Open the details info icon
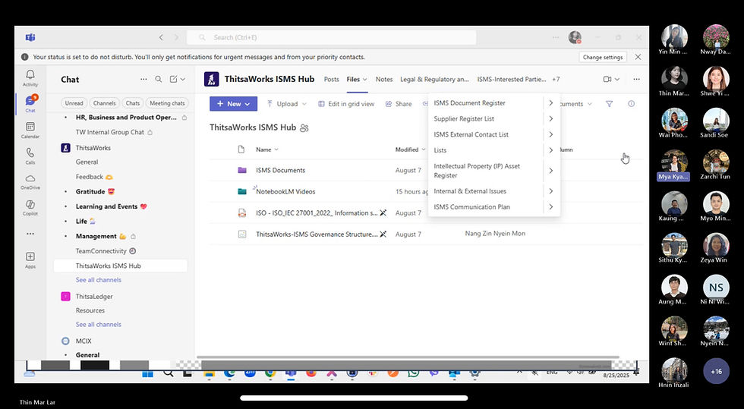 [631, 103]
